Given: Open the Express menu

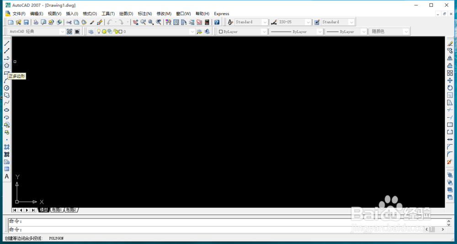Looking at the screenshot, I should click(x=222, y=14).
